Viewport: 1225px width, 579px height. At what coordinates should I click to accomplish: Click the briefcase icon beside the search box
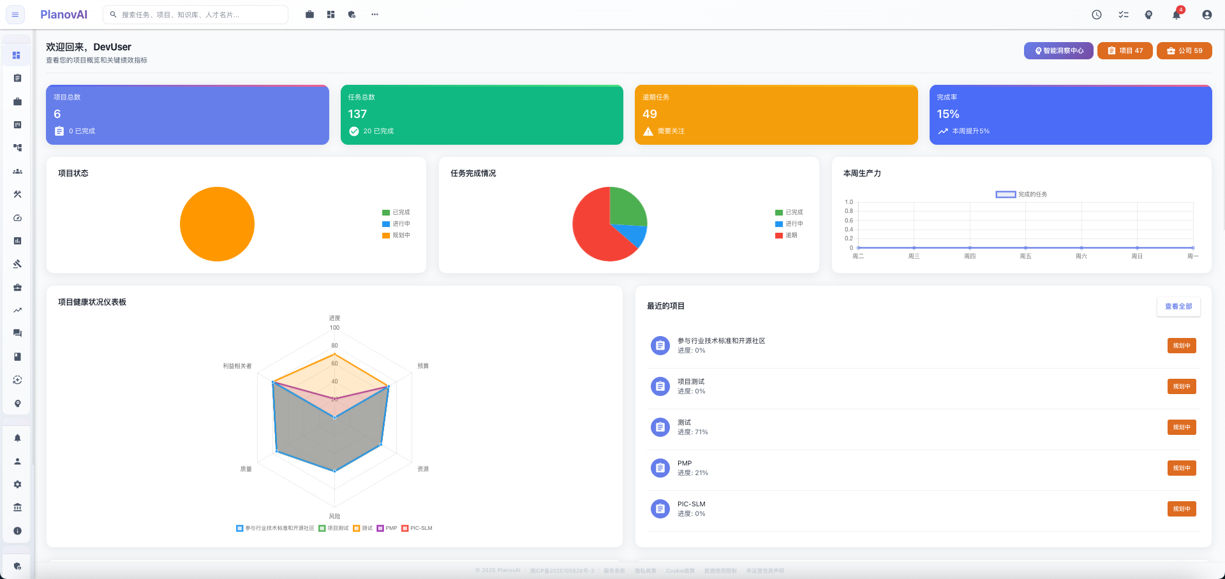[x=309, y=15]
